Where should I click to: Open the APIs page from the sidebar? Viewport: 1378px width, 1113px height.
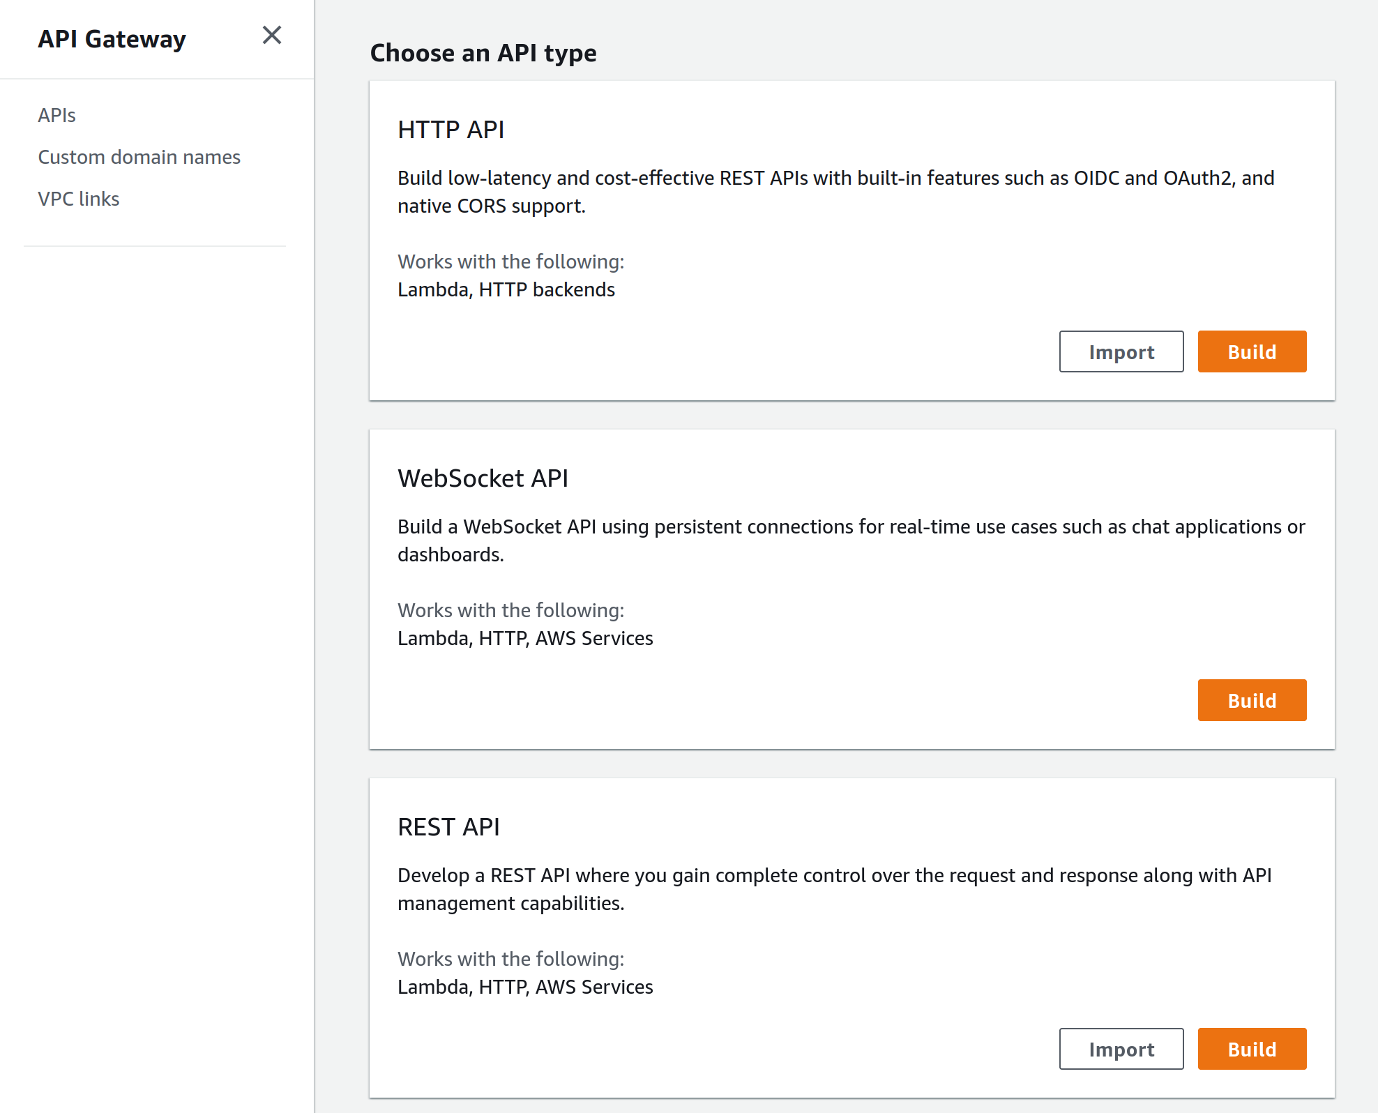[56, 115]
